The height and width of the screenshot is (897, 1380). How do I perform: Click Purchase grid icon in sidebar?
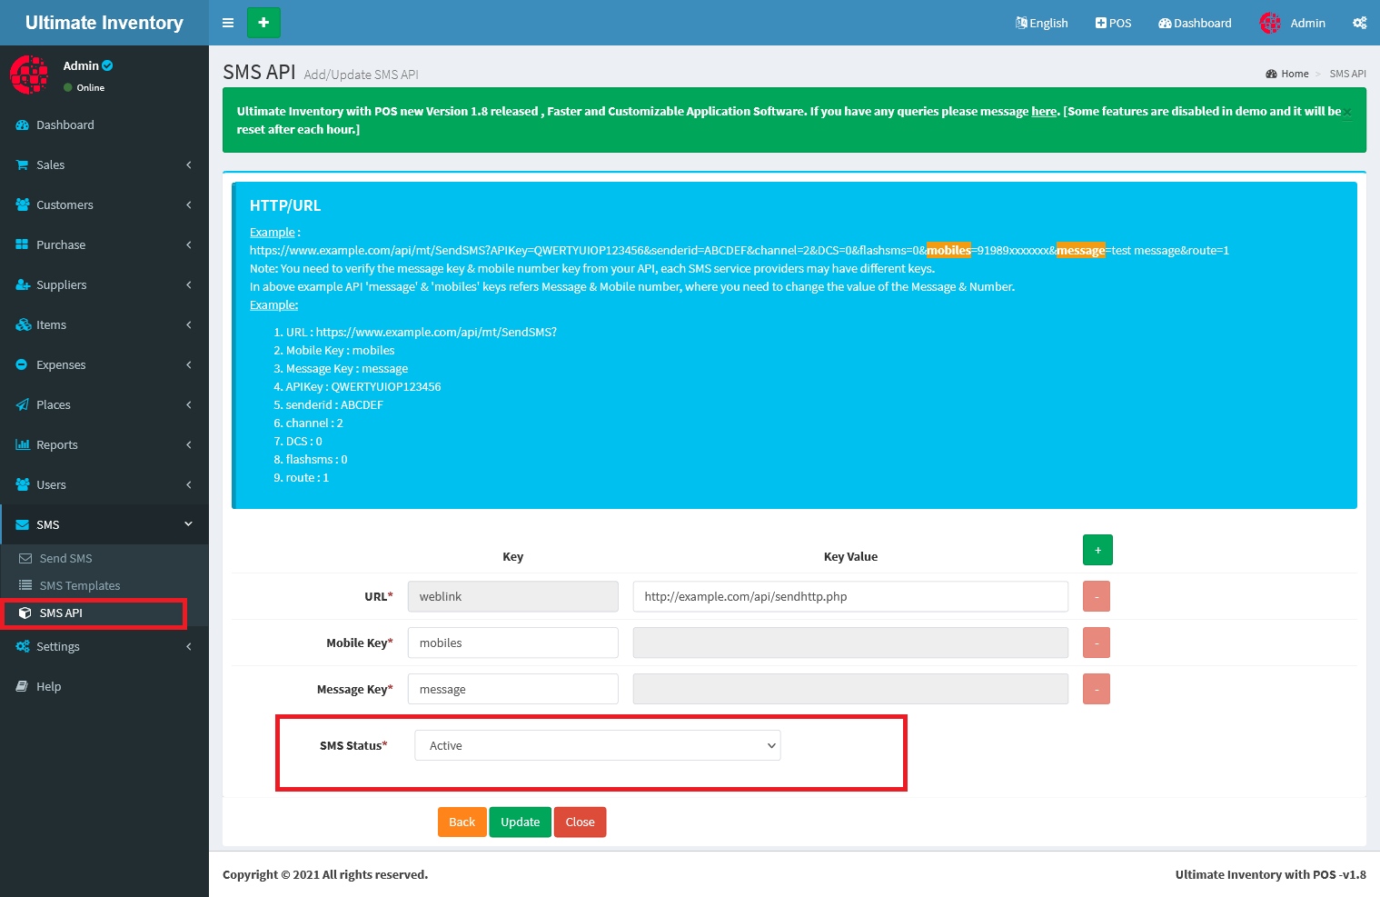[23, 245]
